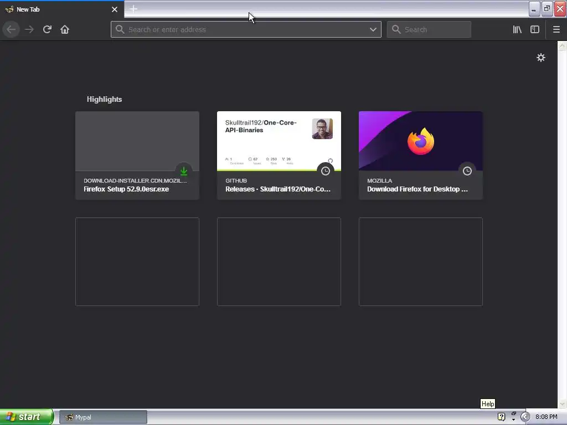Click the Mozilla Firefox logo thumbnail
The width and height of the screenshot is (567, 425).
(421, 141)
